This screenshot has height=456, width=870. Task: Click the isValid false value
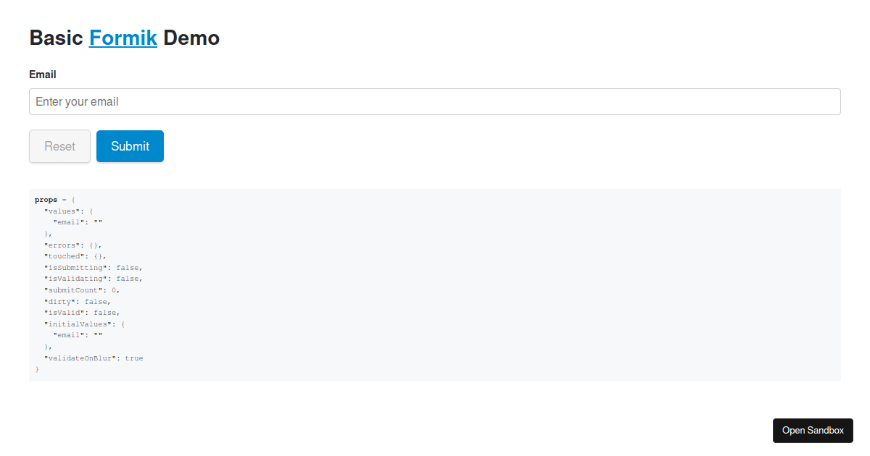tap(108, 312)
